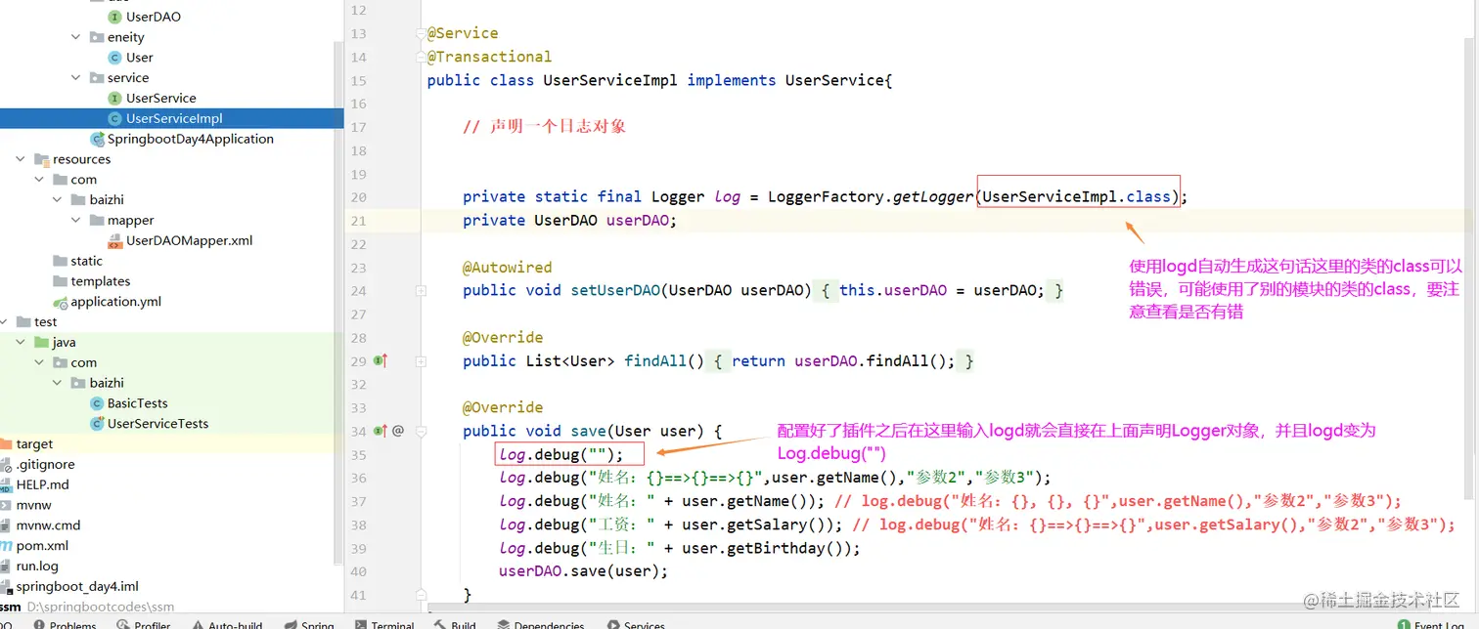Collapse the baizhi folder under test
The width and height of the screenshot is (1479, 629).
(58, 383)
